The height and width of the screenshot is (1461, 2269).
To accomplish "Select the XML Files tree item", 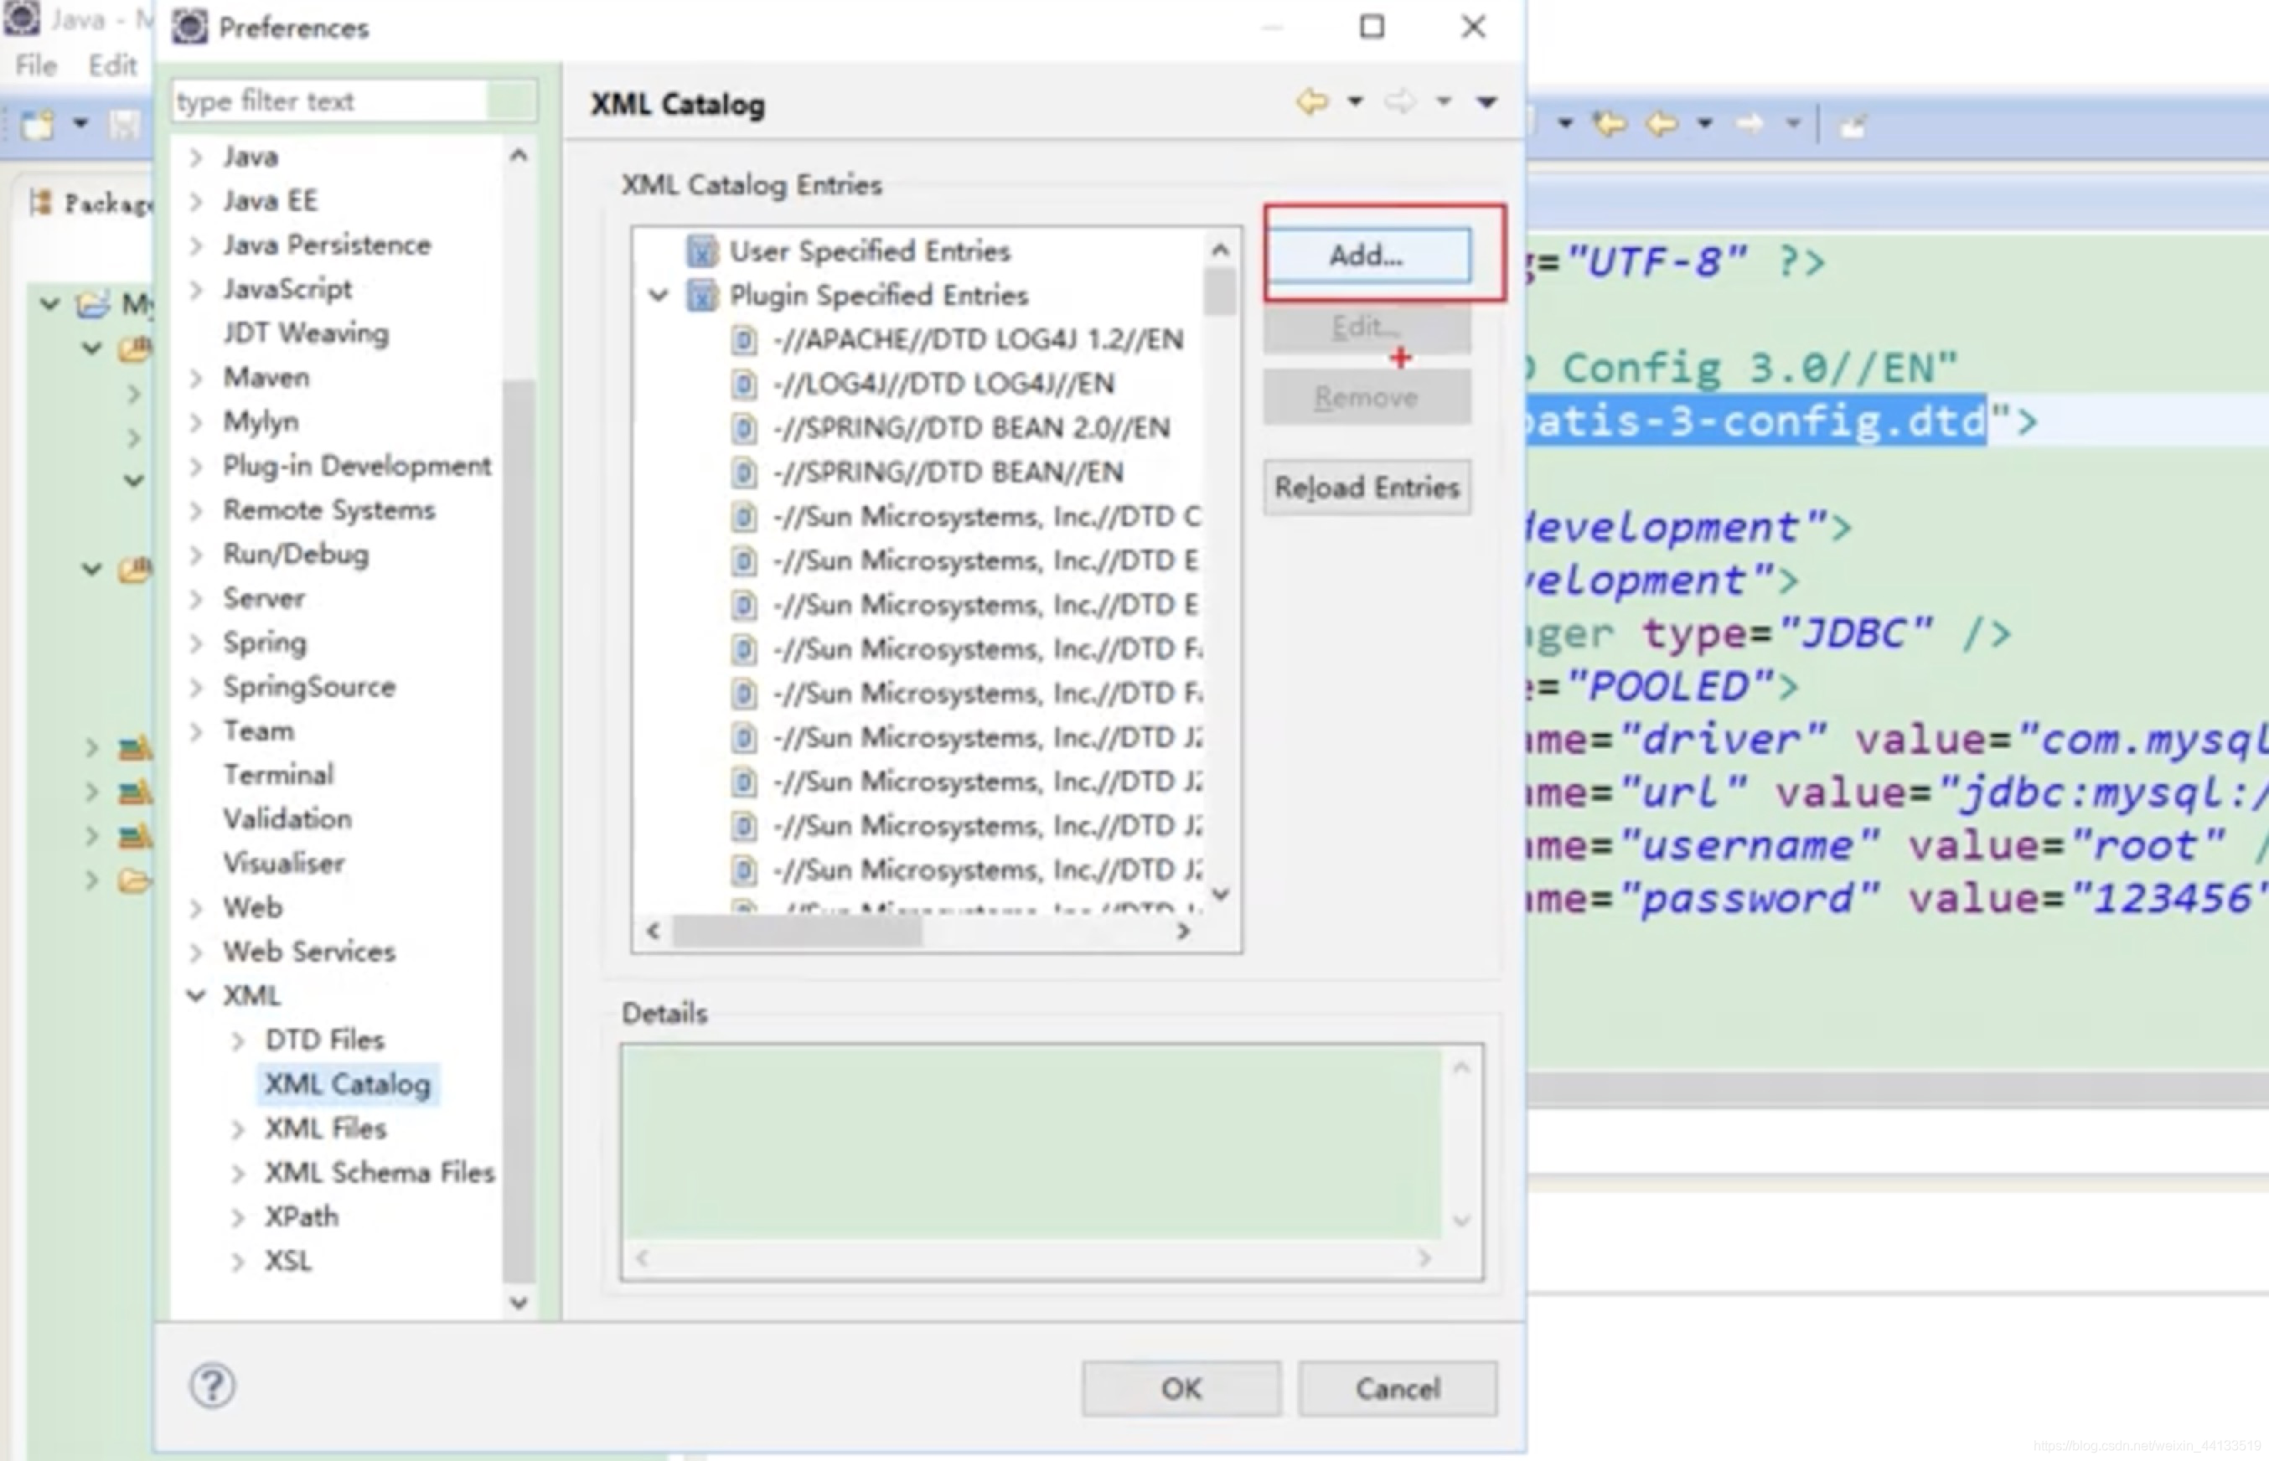I will coord(324,1127).
